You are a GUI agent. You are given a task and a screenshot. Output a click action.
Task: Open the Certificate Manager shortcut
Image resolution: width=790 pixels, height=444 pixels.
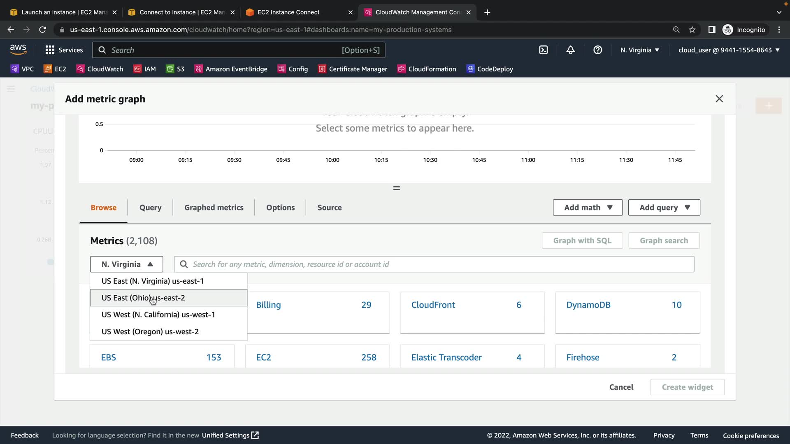click(353, 69)
